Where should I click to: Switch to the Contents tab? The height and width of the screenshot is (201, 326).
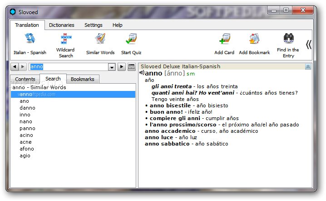[25, 79]
